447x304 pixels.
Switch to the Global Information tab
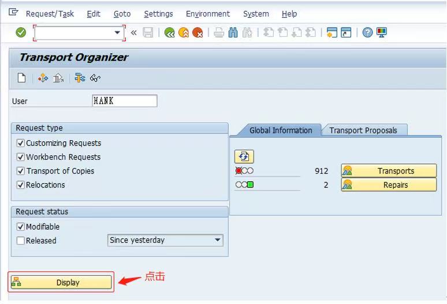tap(281, 130)
